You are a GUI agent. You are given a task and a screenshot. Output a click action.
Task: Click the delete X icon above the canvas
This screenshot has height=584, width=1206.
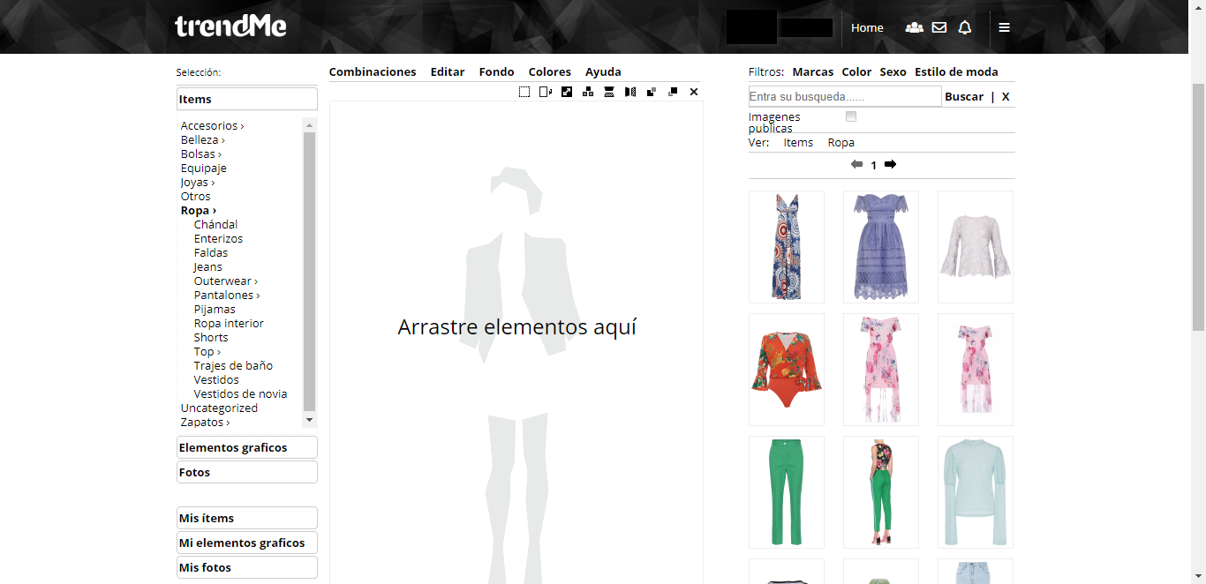(x=693, y=92)
